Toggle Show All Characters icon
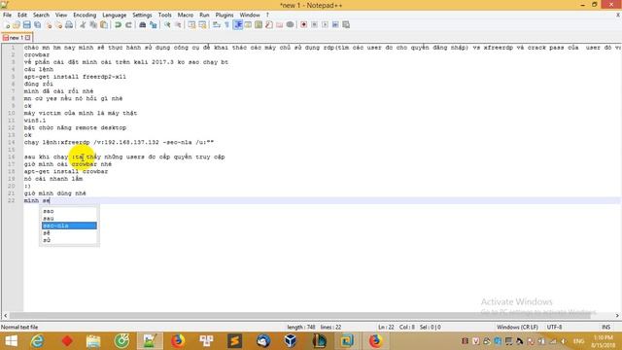Image resolution: width=622 pixels, height=350 pixels. [226, 25]
